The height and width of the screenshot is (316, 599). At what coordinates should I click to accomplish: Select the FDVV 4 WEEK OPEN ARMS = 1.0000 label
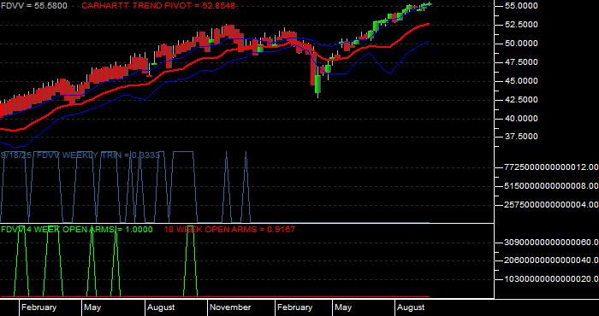pyautogui.click(x=77, y=230)
